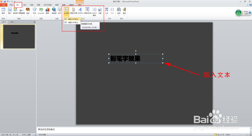Choose 横排文本框(H) from the menu

73,19
